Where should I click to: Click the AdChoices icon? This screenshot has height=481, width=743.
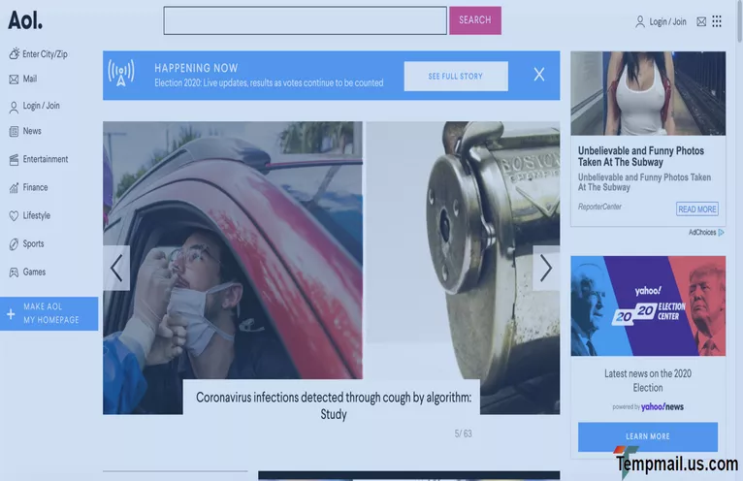721,233
